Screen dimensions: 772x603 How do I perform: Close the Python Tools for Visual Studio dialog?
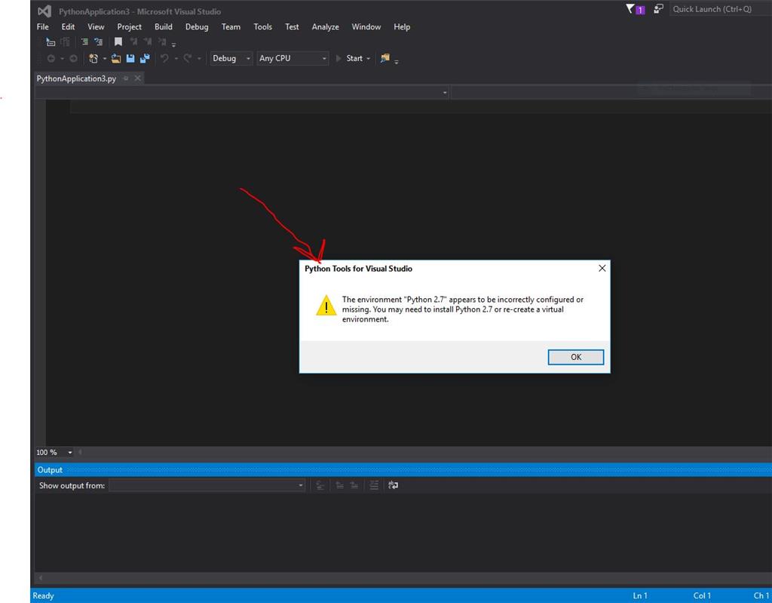pyautogui.click(x=602, y=268)
